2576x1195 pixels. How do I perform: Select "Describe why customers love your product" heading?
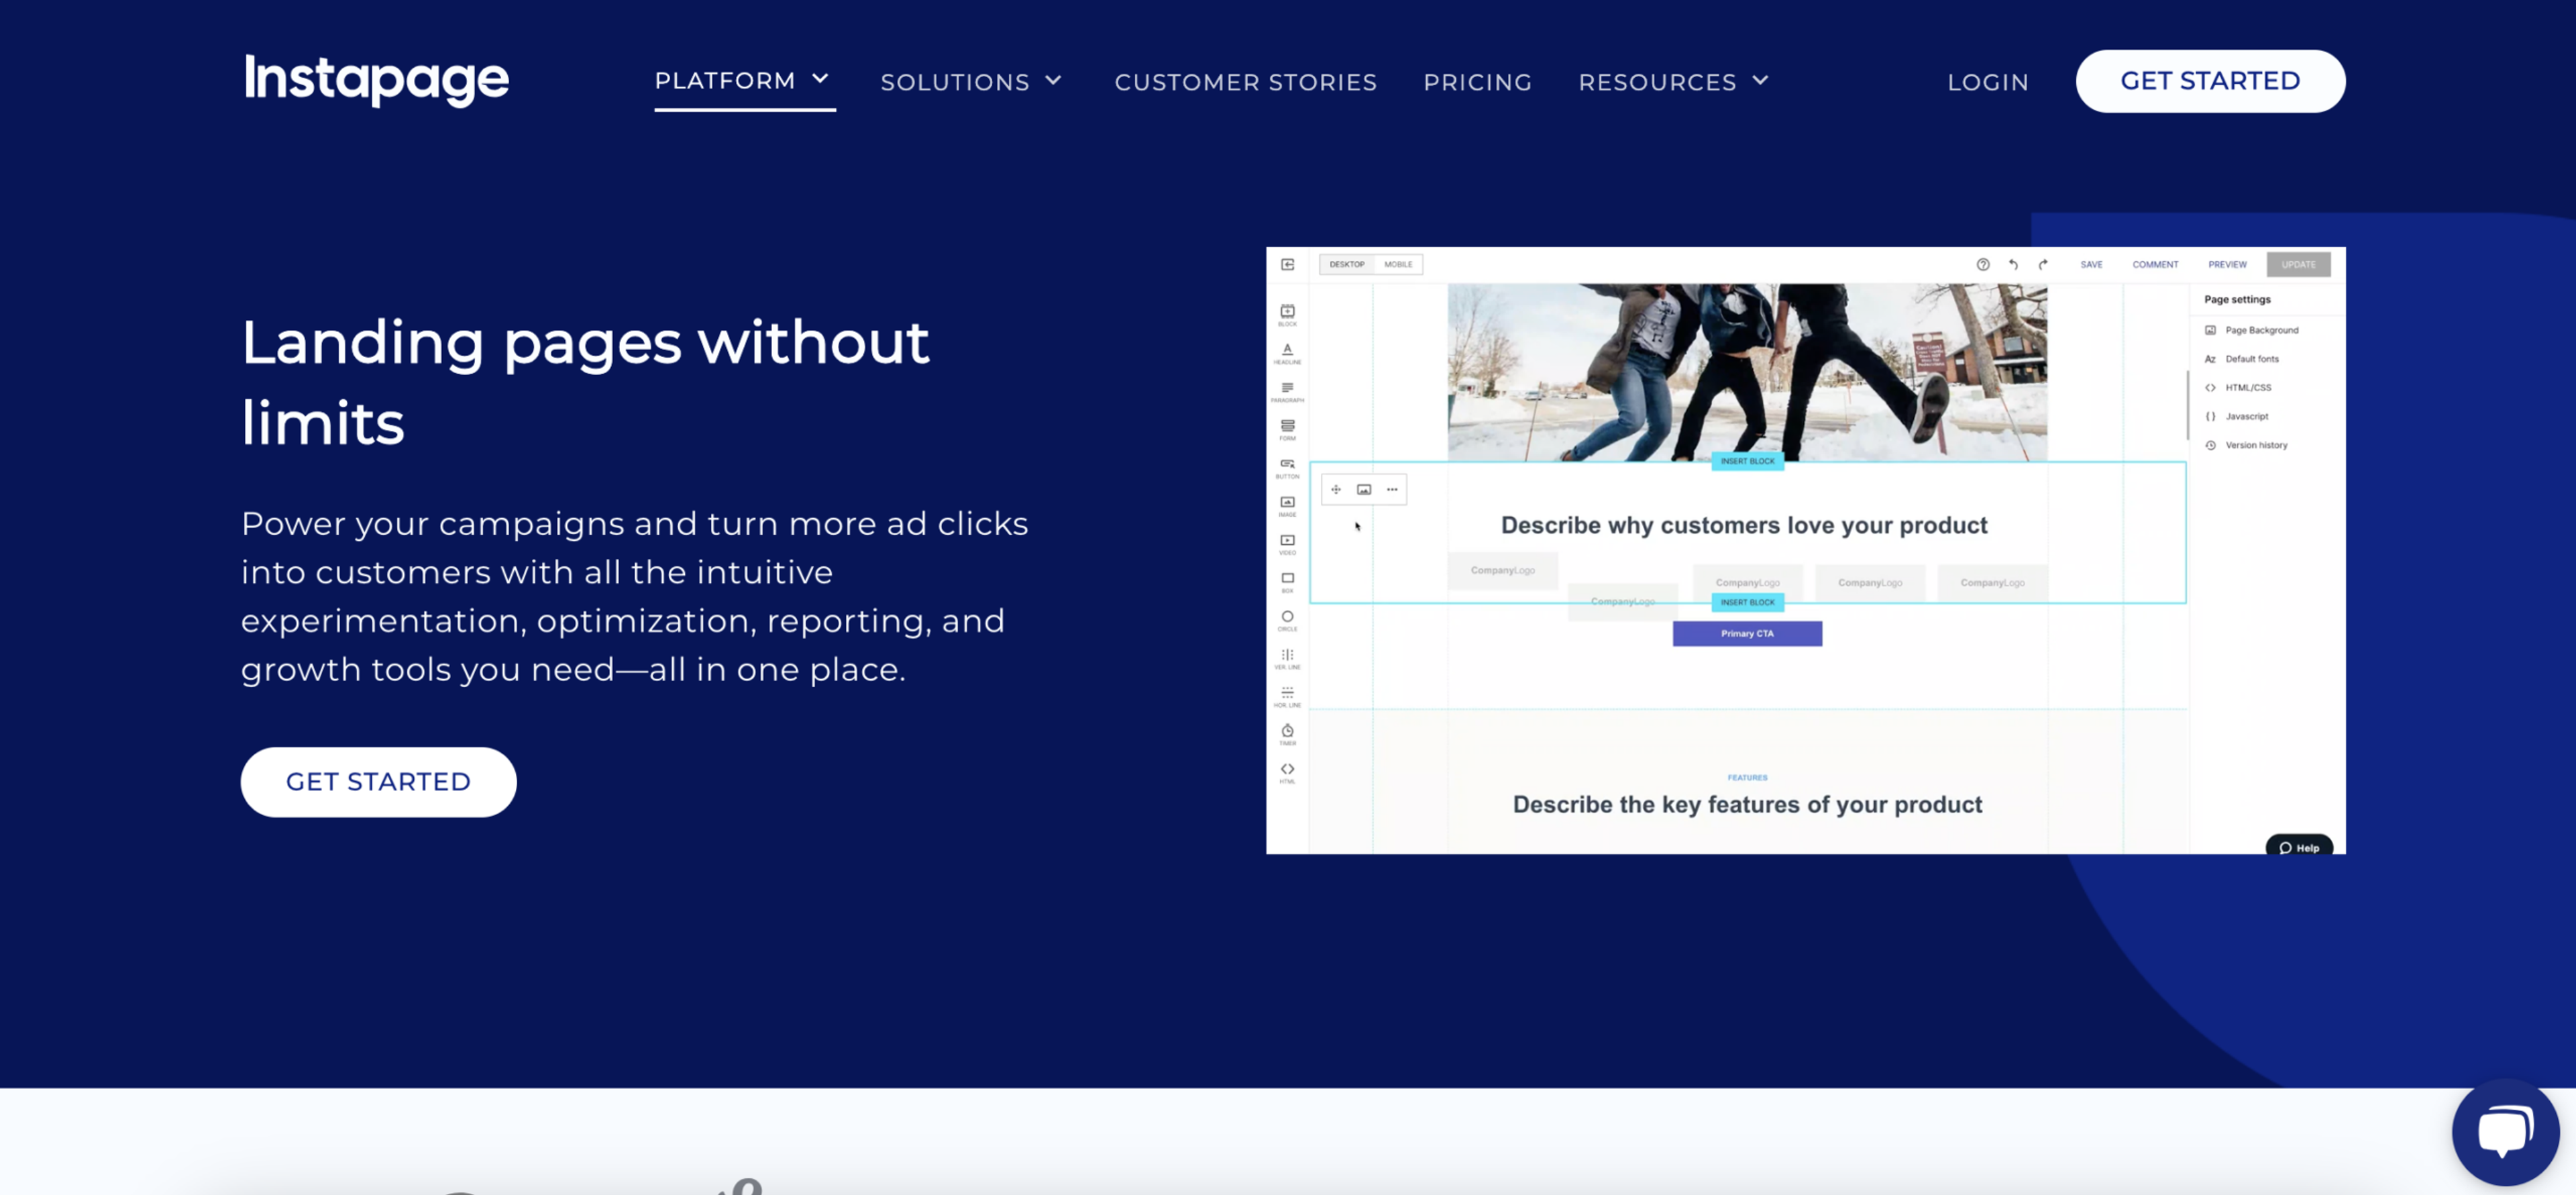tap(1744, 525)
